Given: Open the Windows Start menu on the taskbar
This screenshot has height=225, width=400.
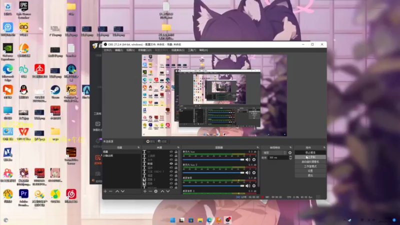Looking at the screenshot, I should (x=172, y=220).
